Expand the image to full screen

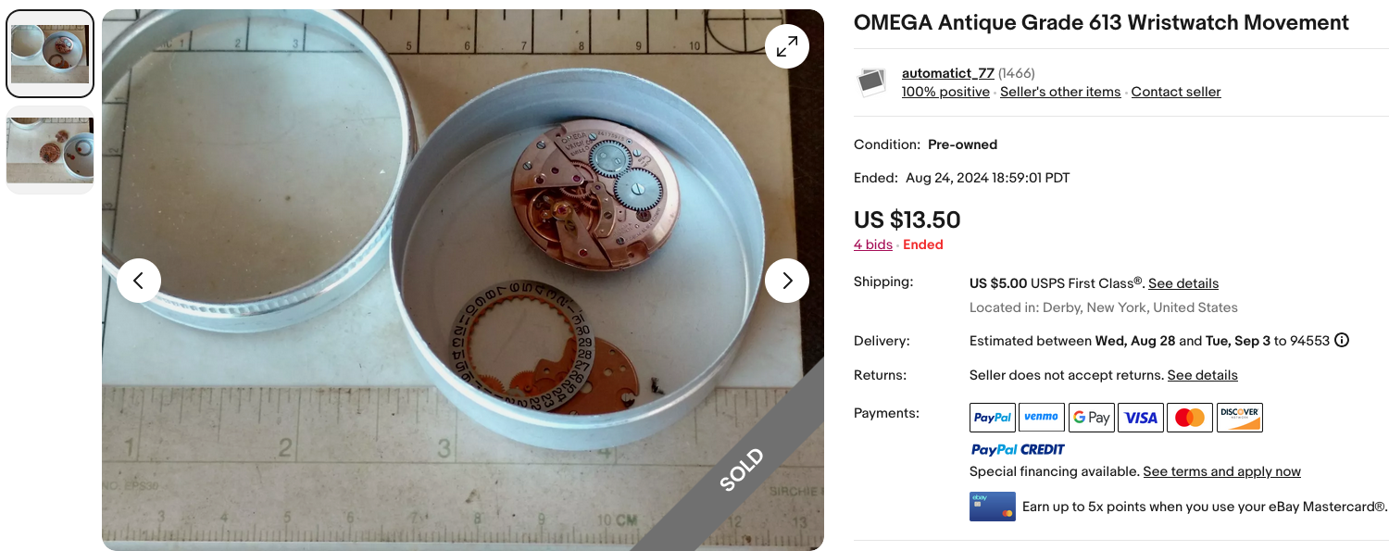(787, 46)
